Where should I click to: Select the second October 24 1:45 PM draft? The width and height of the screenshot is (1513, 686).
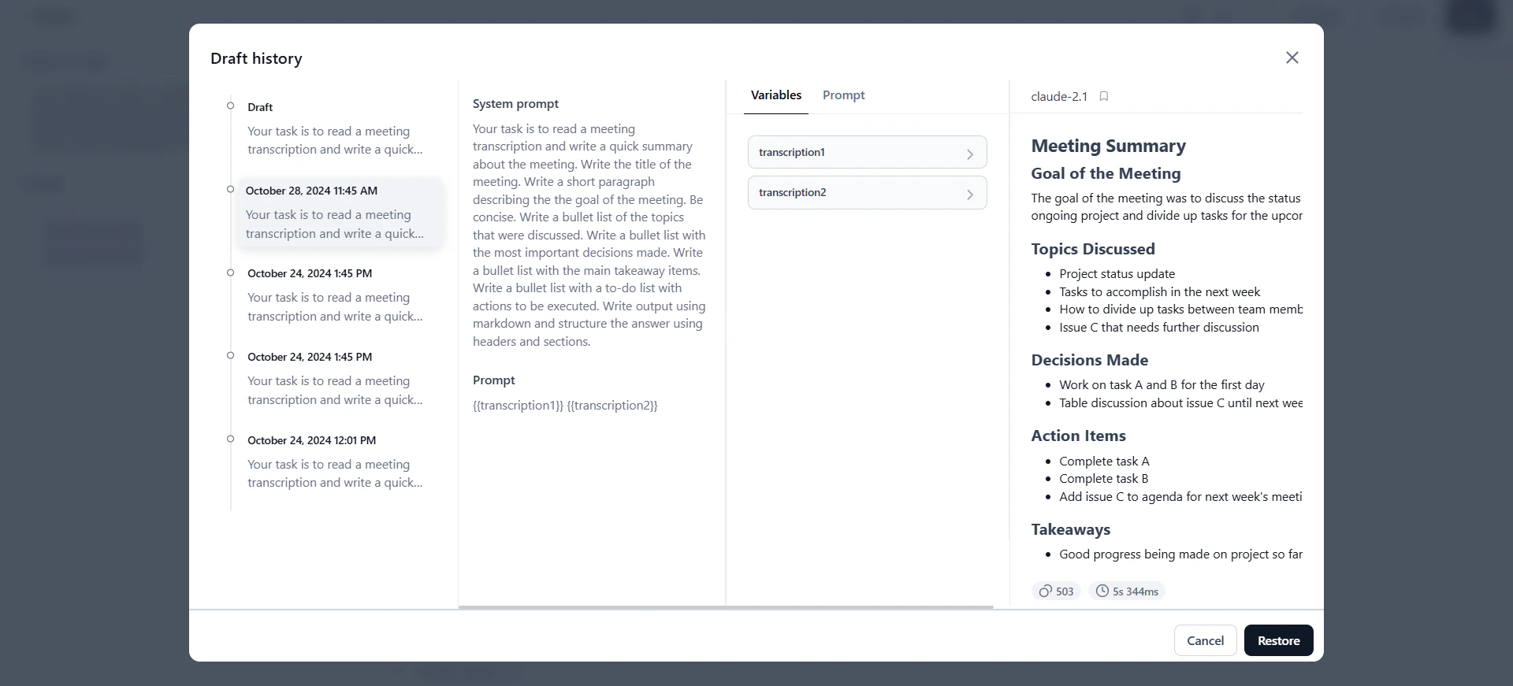[335, 380]
